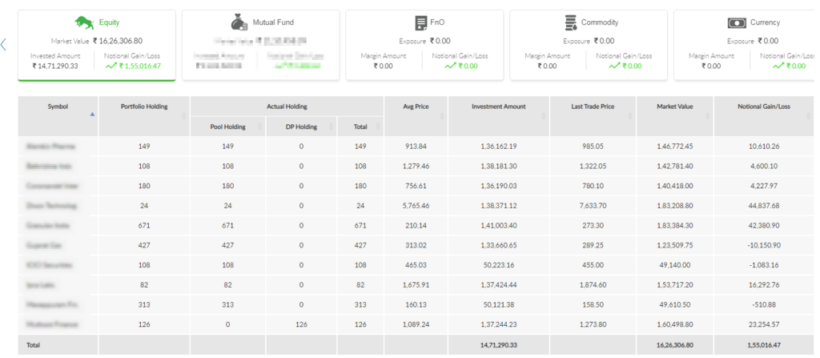Click the FnO document icon
Screen dimensions: 820x358
tap(420, 22)
